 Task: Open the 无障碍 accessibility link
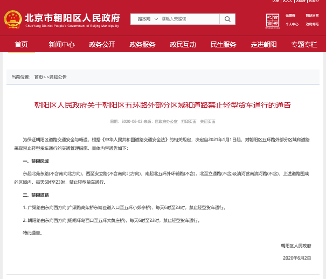point(291,16)
